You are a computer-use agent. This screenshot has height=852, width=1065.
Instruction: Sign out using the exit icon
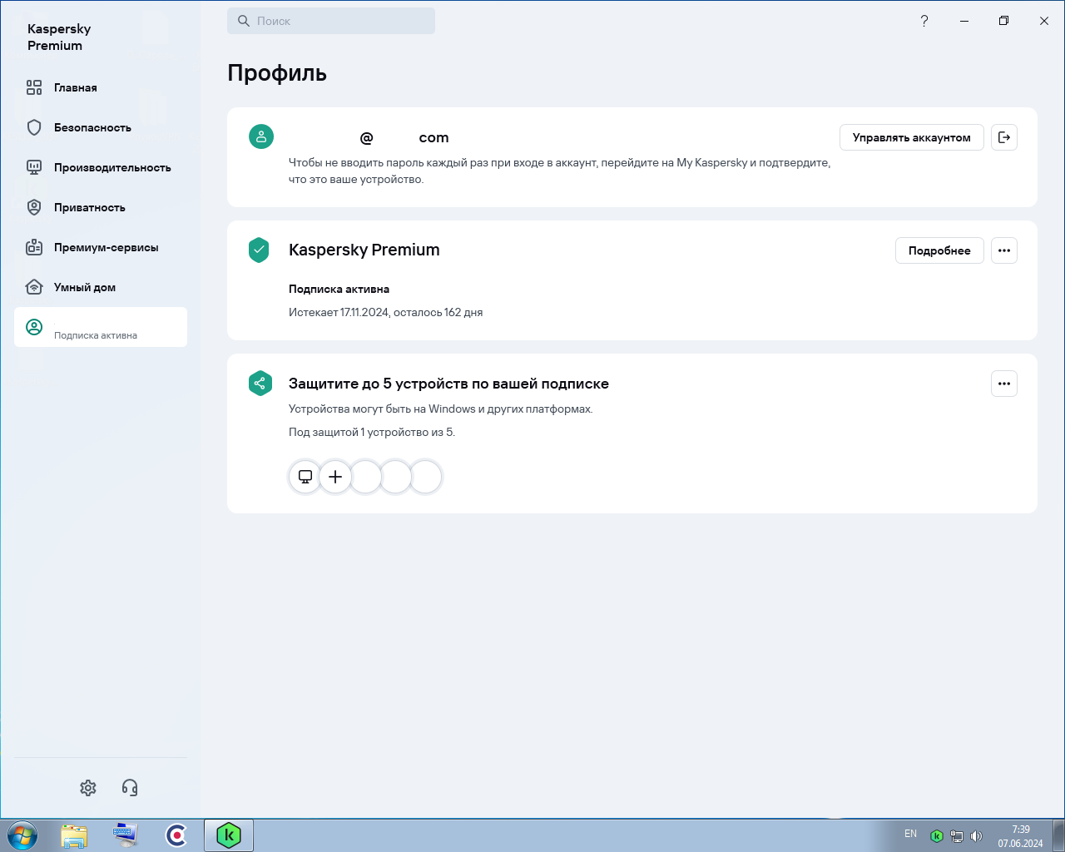[x=1004, y=137]
